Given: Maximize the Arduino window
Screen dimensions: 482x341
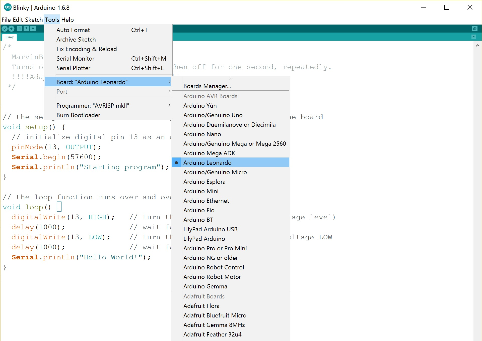Looking at the screenshot, I should coord(447,7).
